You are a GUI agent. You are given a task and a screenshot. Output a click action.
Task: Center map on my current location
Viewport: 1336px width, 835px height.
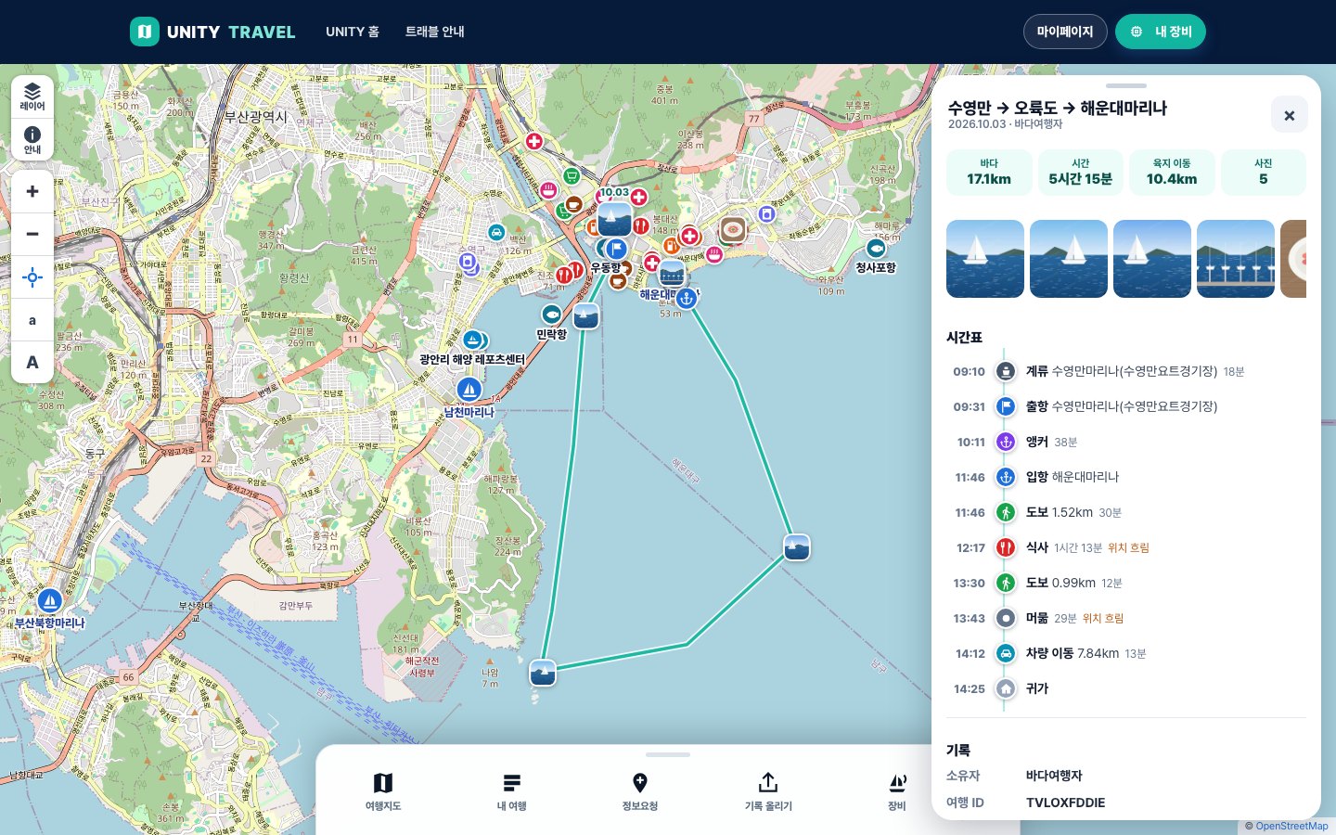[32, 277]
